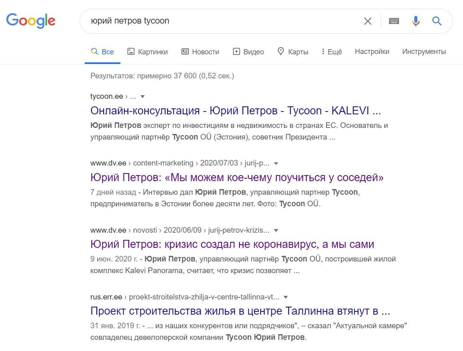Open the on-screen keyboard icon
Screen dimensions: 463x351
394,21
